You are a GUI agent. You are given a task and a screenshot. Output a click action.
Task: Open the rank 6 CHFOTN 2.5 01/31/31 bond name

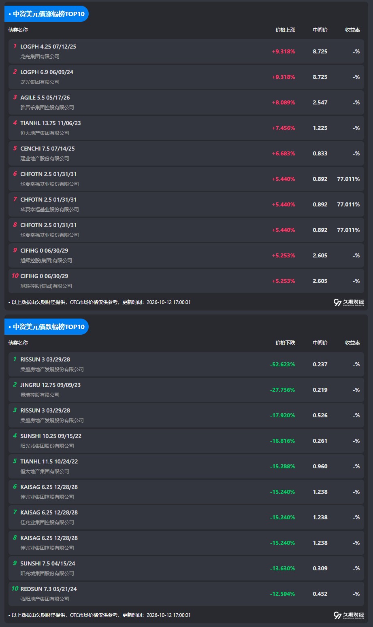pyautogui.click(x=49, y=174)
